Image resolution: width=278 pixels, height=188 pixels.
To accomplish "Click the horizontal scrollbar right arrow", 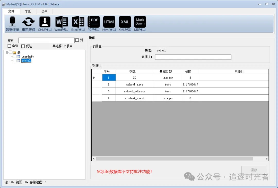I will coord(266,159).
